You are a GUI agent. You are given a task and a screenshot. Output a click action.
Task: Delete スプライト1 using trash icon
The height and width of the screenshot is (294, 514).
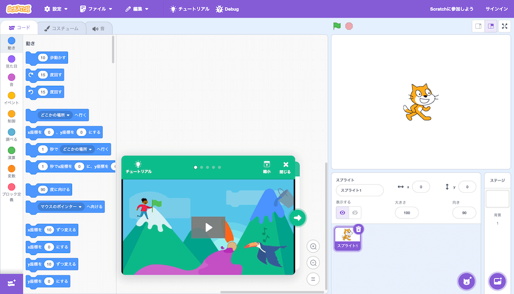click(x=359, y=229)
